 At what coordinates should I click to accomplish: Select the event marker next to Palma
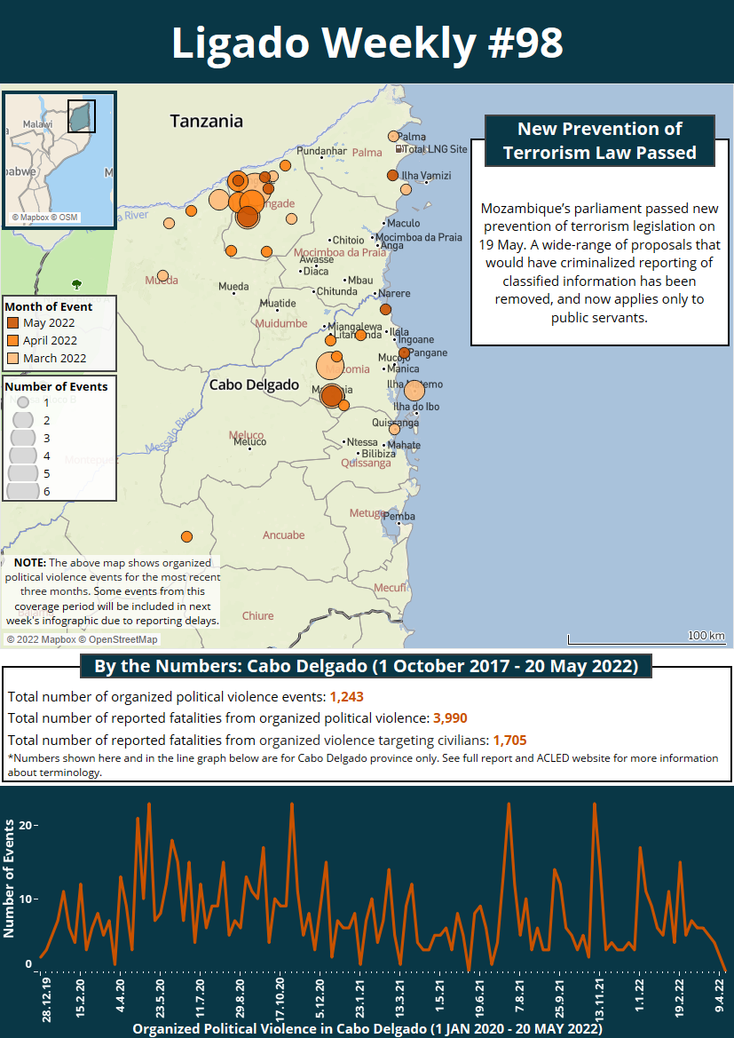(394, 137)
